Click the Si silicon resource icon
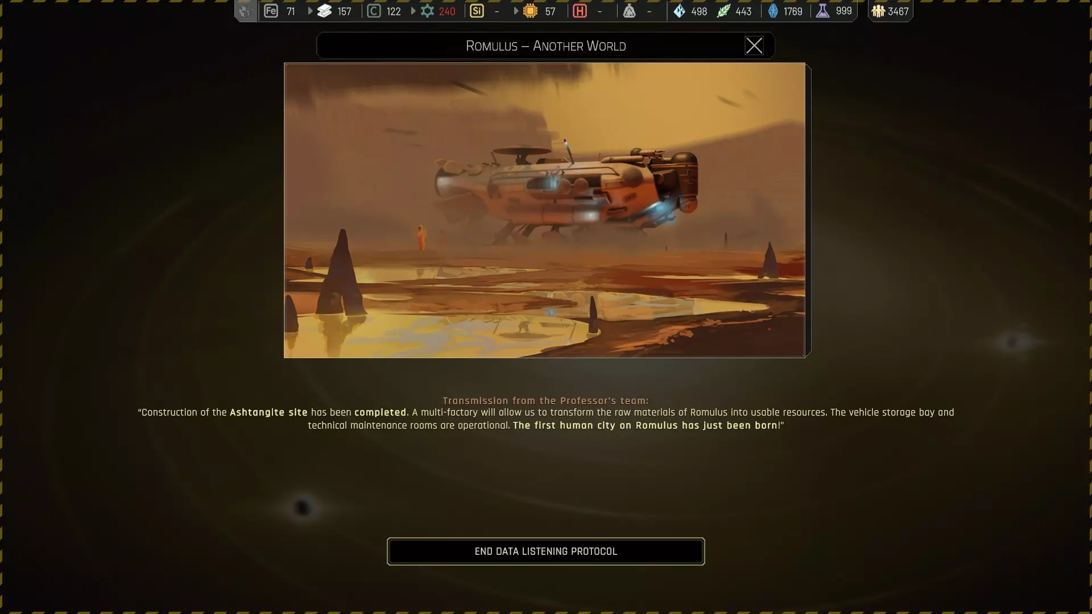Screen dimensions: 1092x614 click(477, 11)
